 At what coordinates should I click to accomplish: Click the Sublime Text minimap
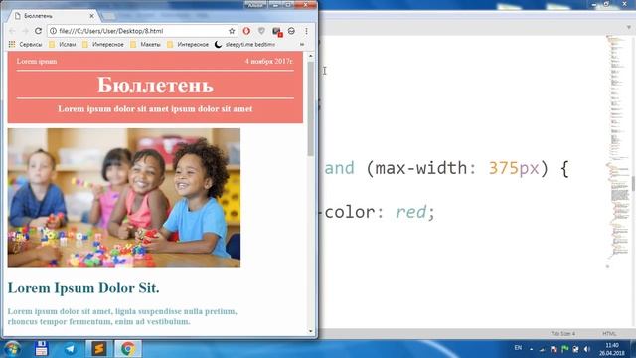point(617,150)
